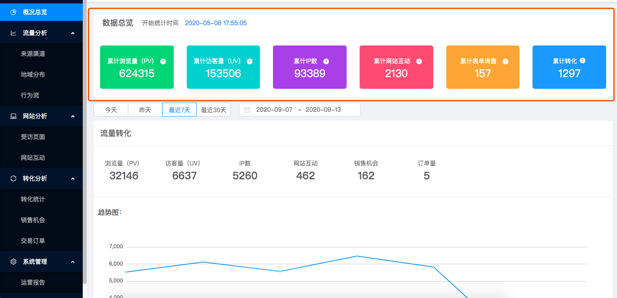Click question mark icon next to 累计转化
The image size is (617, 298).
point(582,61)
